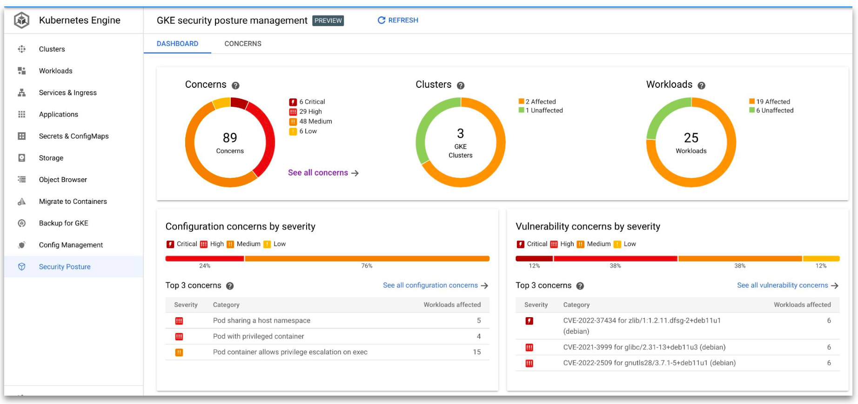Open help icon next to Workloads heading

click(702, 85)
